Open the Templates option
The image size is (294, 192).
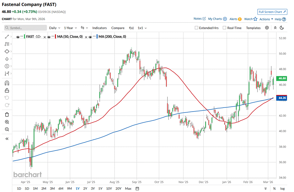[253, 28]
